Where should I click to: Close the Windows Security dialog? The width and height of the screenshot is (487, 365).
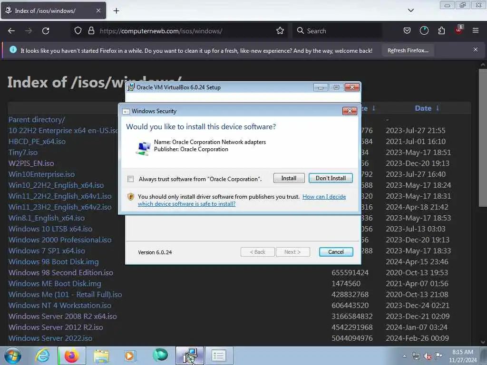pyautogui.click(x=350, y=111)
